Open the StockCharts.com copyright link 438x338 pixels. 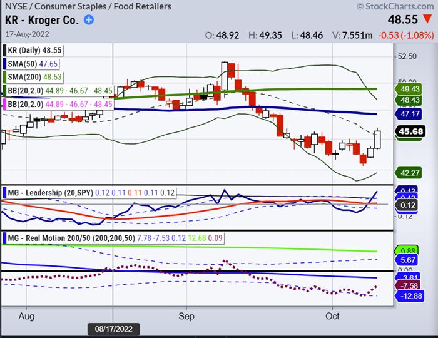click(395, 6)
